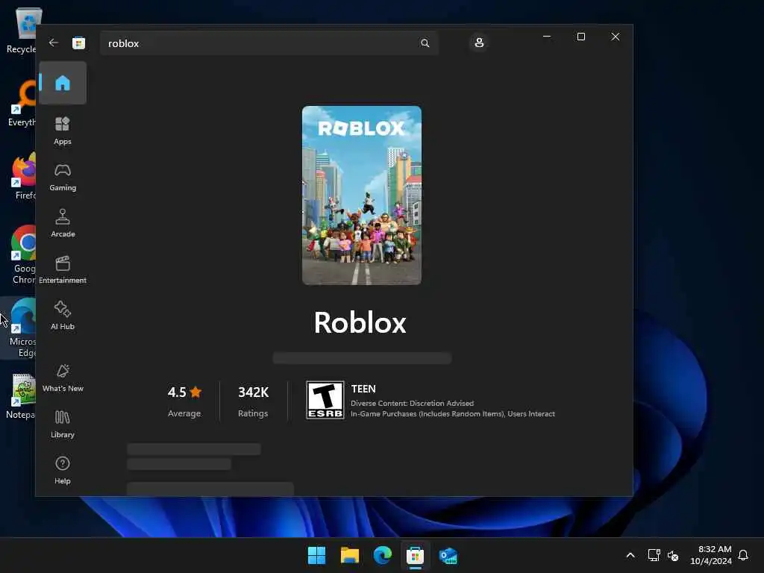
Task: Click Microsoft Store taskbar icon
Action: [x=415, y=555]
